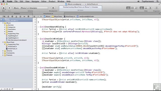Viewport: 161px width, 91px height.
Task: Click the add file plus button
Action: click(2, 89)
